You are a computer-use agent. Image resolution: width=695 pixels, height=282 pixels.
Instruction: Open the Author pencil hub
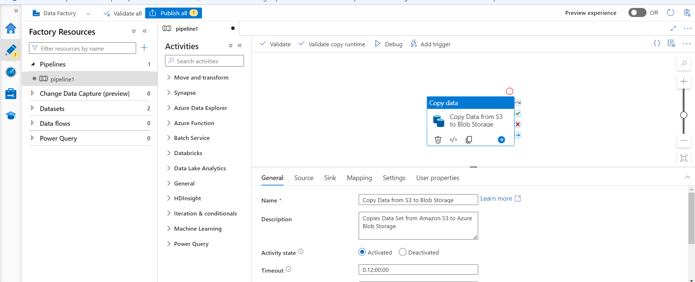(11, 50)
